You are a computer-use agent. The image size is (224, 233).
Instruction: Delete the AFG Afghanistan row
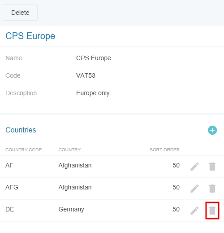(x=212, y=189)
